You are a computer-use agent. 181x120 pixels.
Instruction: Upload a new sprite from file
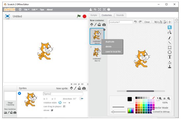pyautogui.click(x=79, y=88)
